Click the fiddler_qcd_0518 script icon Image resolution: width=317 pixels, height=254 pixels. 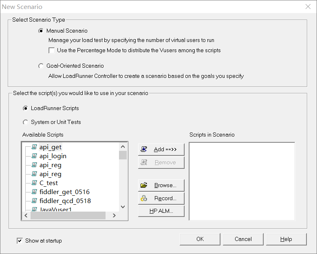[x=34, y=201]
